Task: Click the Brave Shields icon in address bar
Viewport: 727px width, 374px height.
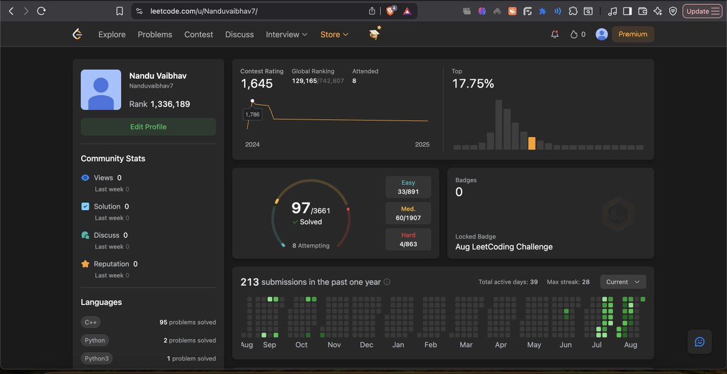Action: point(389,10)
